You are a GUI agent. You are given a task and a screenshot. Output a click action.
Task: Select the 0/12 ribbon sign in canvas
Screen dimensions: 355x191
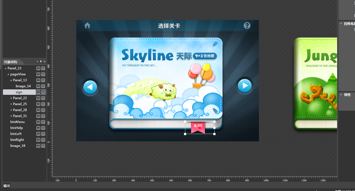[198, 127]
